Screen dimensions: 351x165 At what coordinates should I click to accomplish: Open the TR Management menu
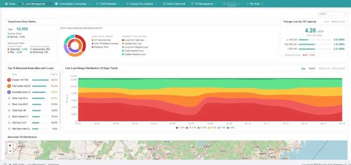coord(204,4)
